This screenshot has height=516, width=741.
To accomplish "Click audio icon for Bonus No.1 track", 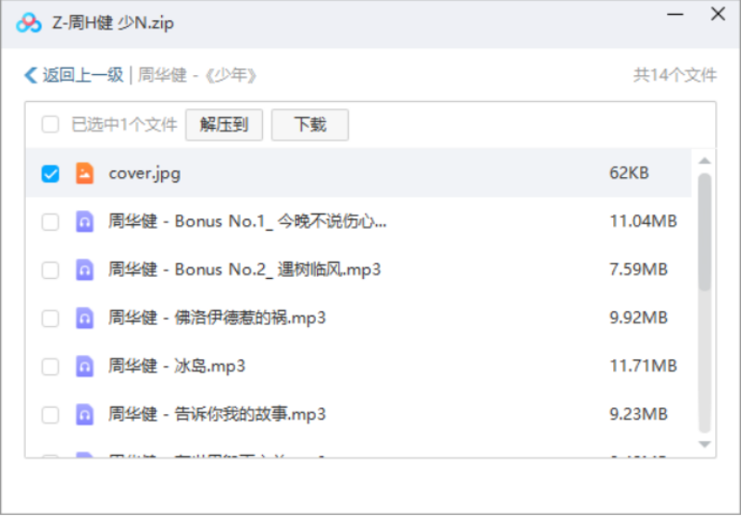I will [x=84, y=221].
